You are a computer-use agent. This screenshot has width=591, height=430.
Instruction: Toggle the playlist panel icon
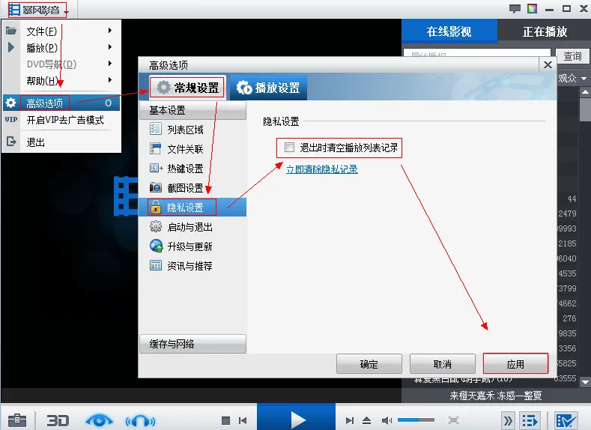coord(530,420)
